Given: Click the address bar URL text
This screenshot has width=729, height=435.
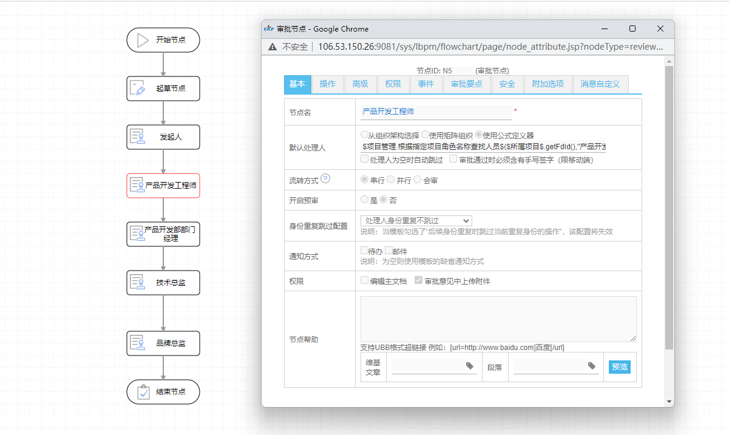Looking at the screenshot, I should tap(490, 47).
